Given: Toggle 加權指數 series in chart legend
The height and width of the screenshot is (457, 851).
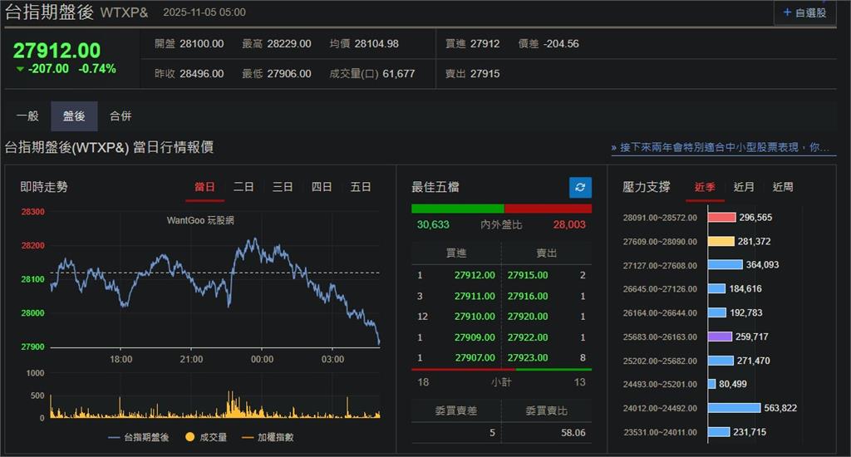Looking at the screenshot, I should (268, 437).
